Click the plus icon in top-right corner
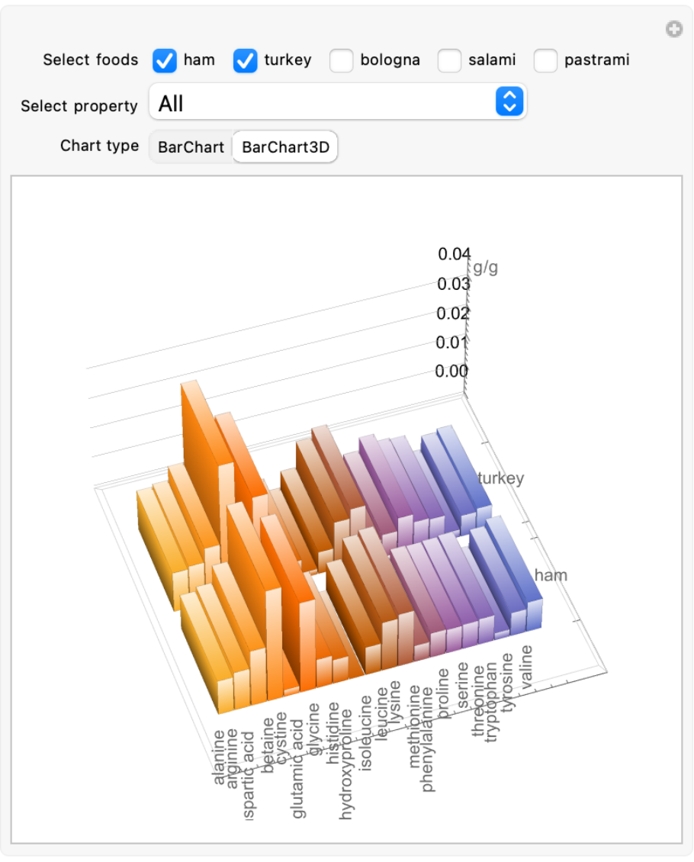 click(x=673, y=30)
